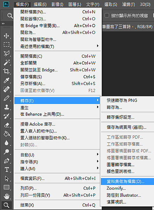Select the Pen tool
154x210 pixels.
point(6,161)
